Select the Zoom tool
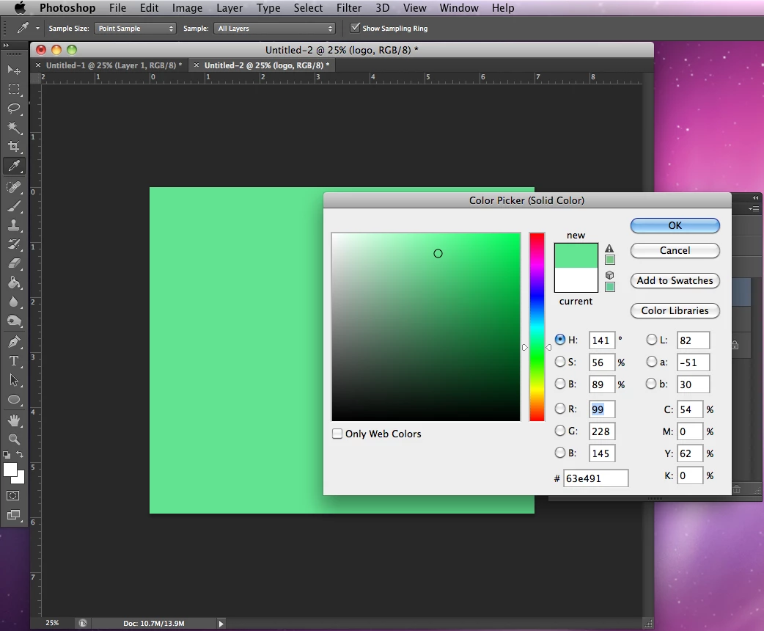This screenshot has width=764, height=631. click(x=14, y=439)
